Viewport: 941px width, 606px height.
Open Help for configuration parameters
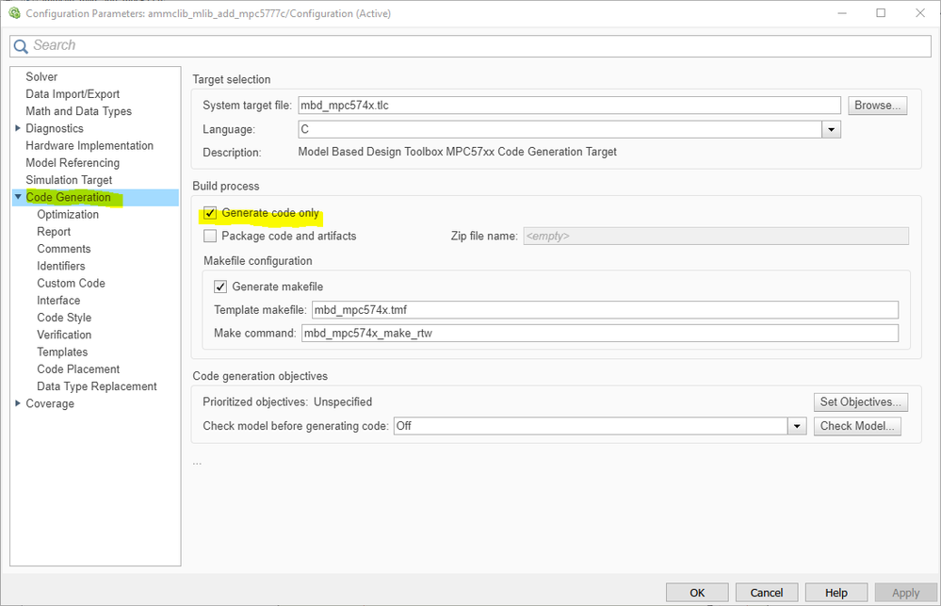point(836,593)
